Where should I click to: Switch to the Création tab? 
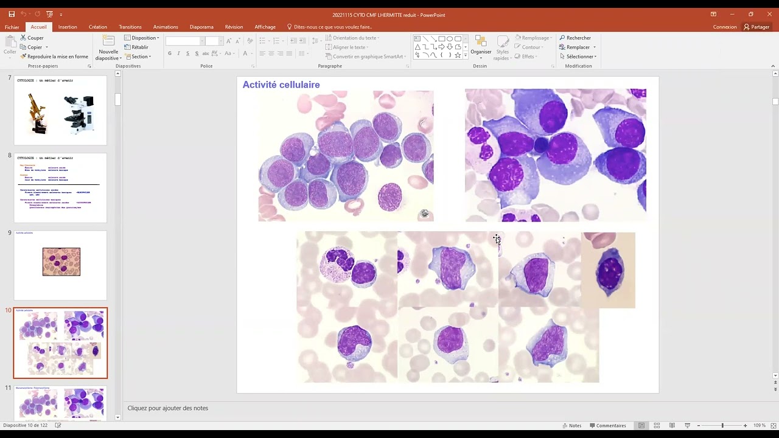[x=97, y=27]
